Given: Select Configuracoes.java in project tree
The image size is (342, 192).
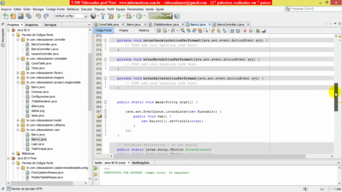Looking at the screenshot, I should [43, 97].
